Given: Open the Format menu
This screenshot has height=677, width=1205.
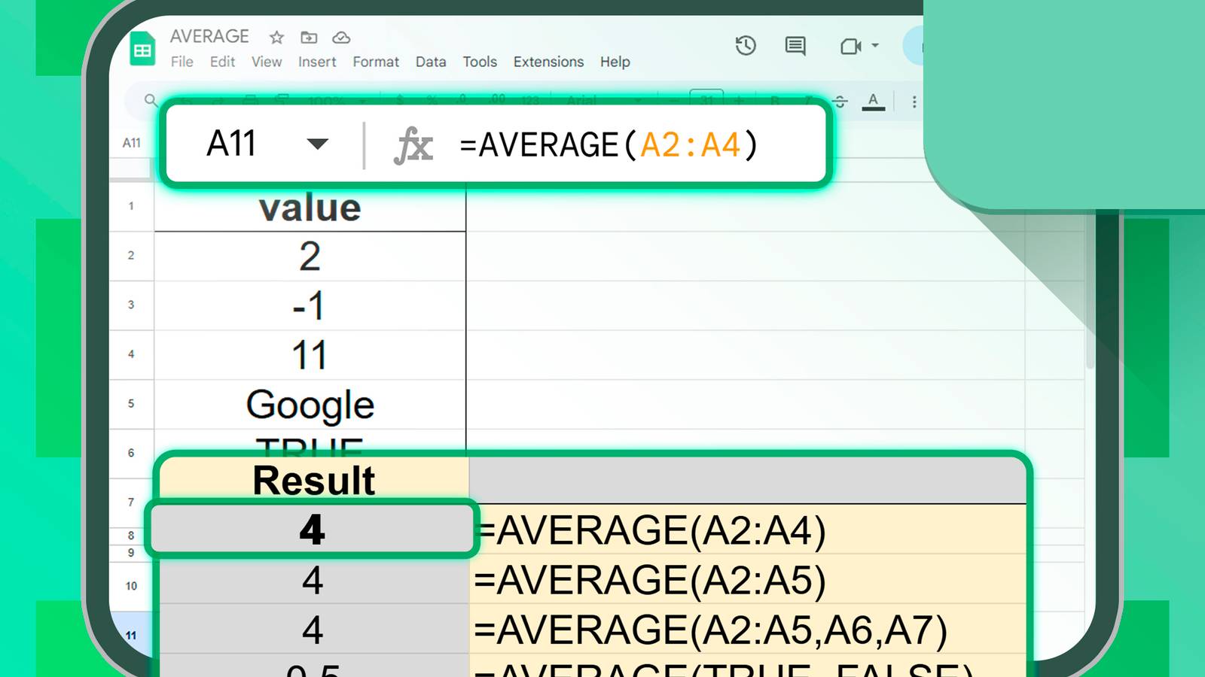Looking at the screenshot, I should 376,62.
